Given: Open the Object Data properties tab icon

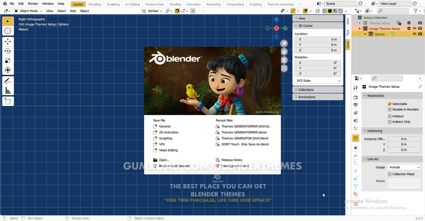Looking at the screenshot, I should click(356, 186).
